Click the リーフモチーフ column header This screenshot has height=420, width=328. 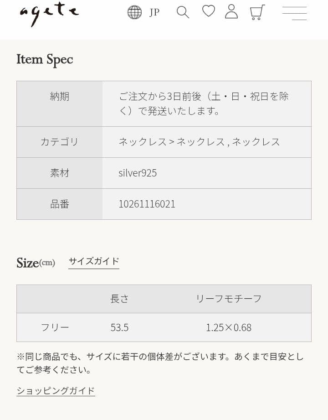pos(229,299)
